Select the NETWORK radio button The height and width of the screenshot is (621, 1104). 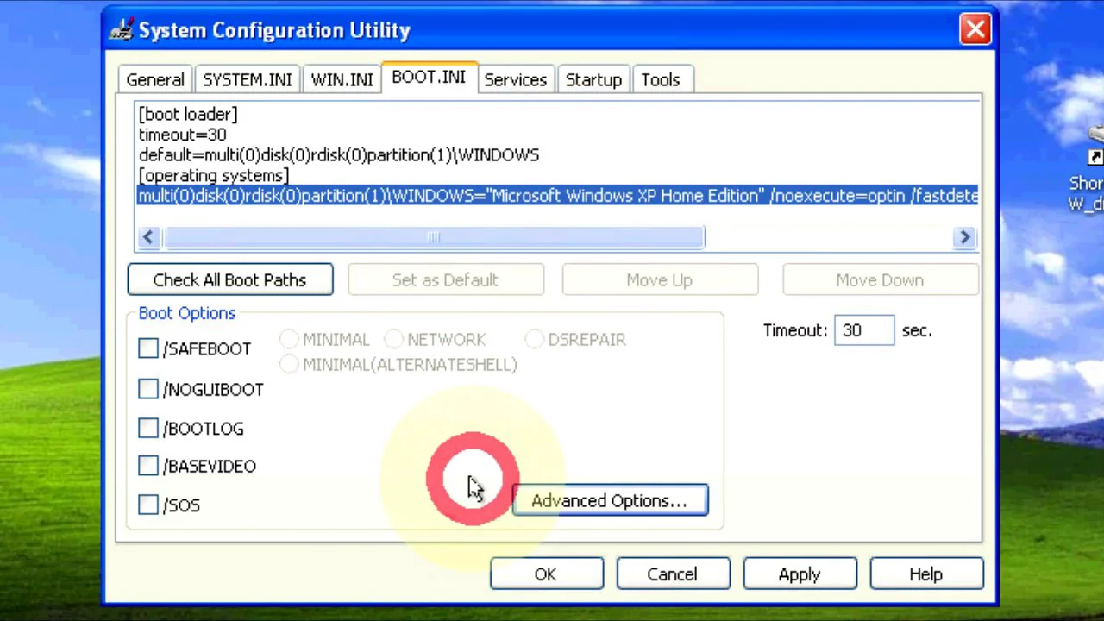click(393, 339)
